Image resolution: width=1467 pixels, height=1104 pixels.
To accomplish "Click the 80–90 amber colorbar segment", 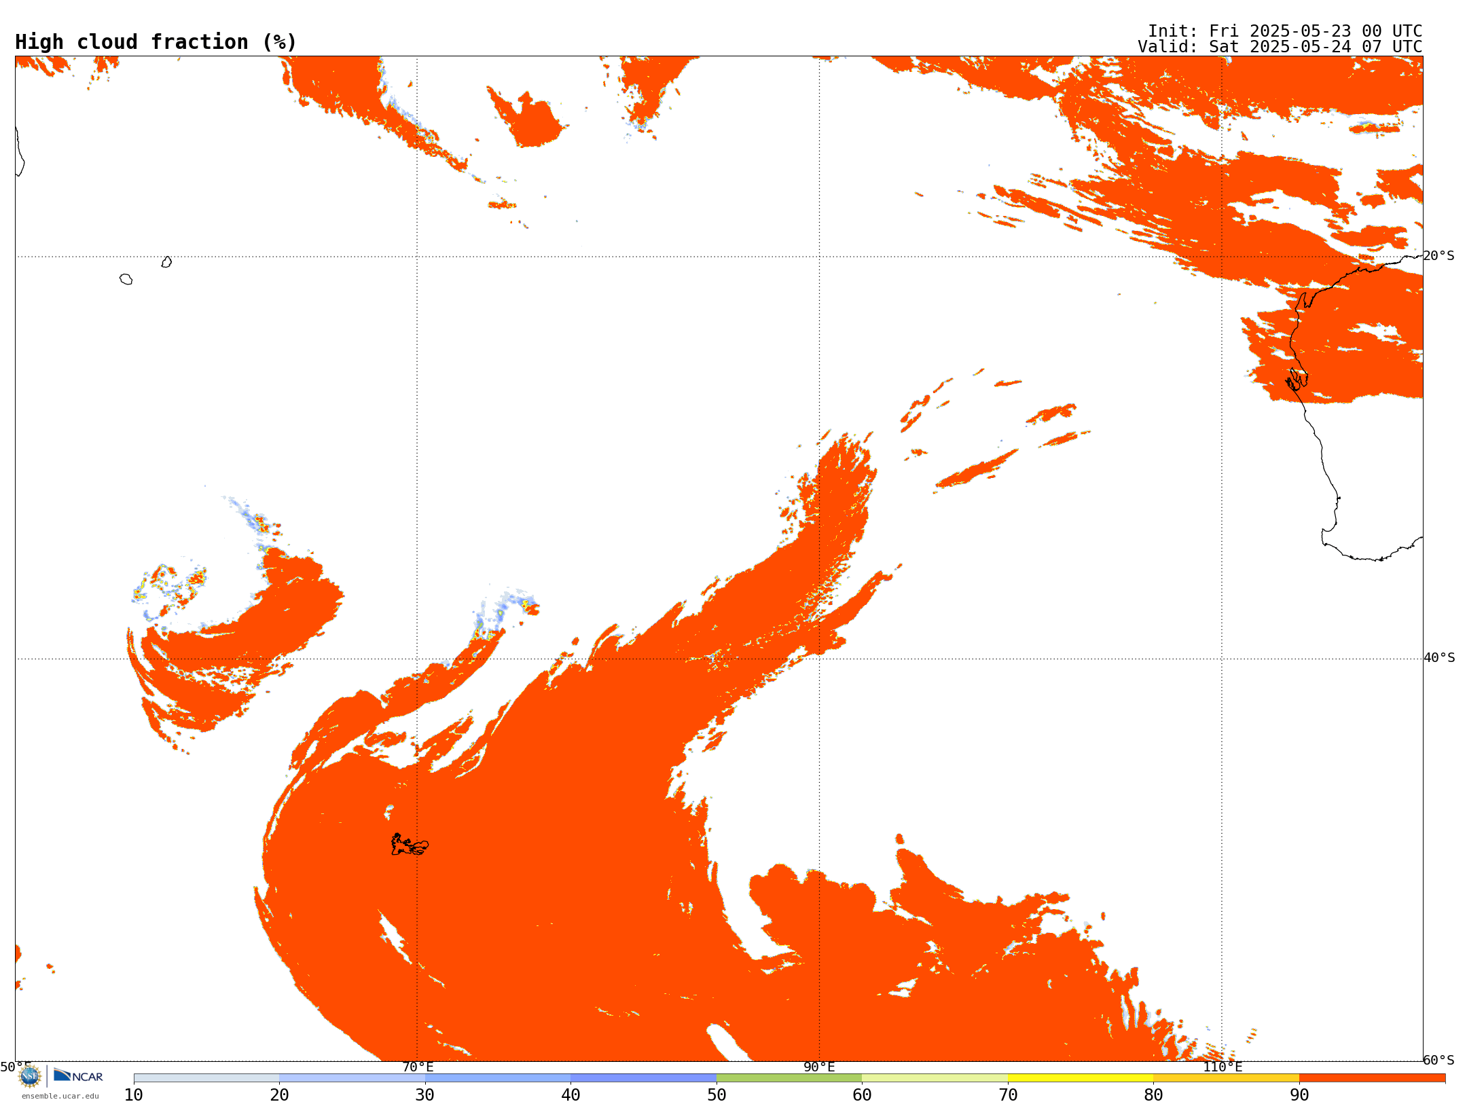I will 1226,1078.
